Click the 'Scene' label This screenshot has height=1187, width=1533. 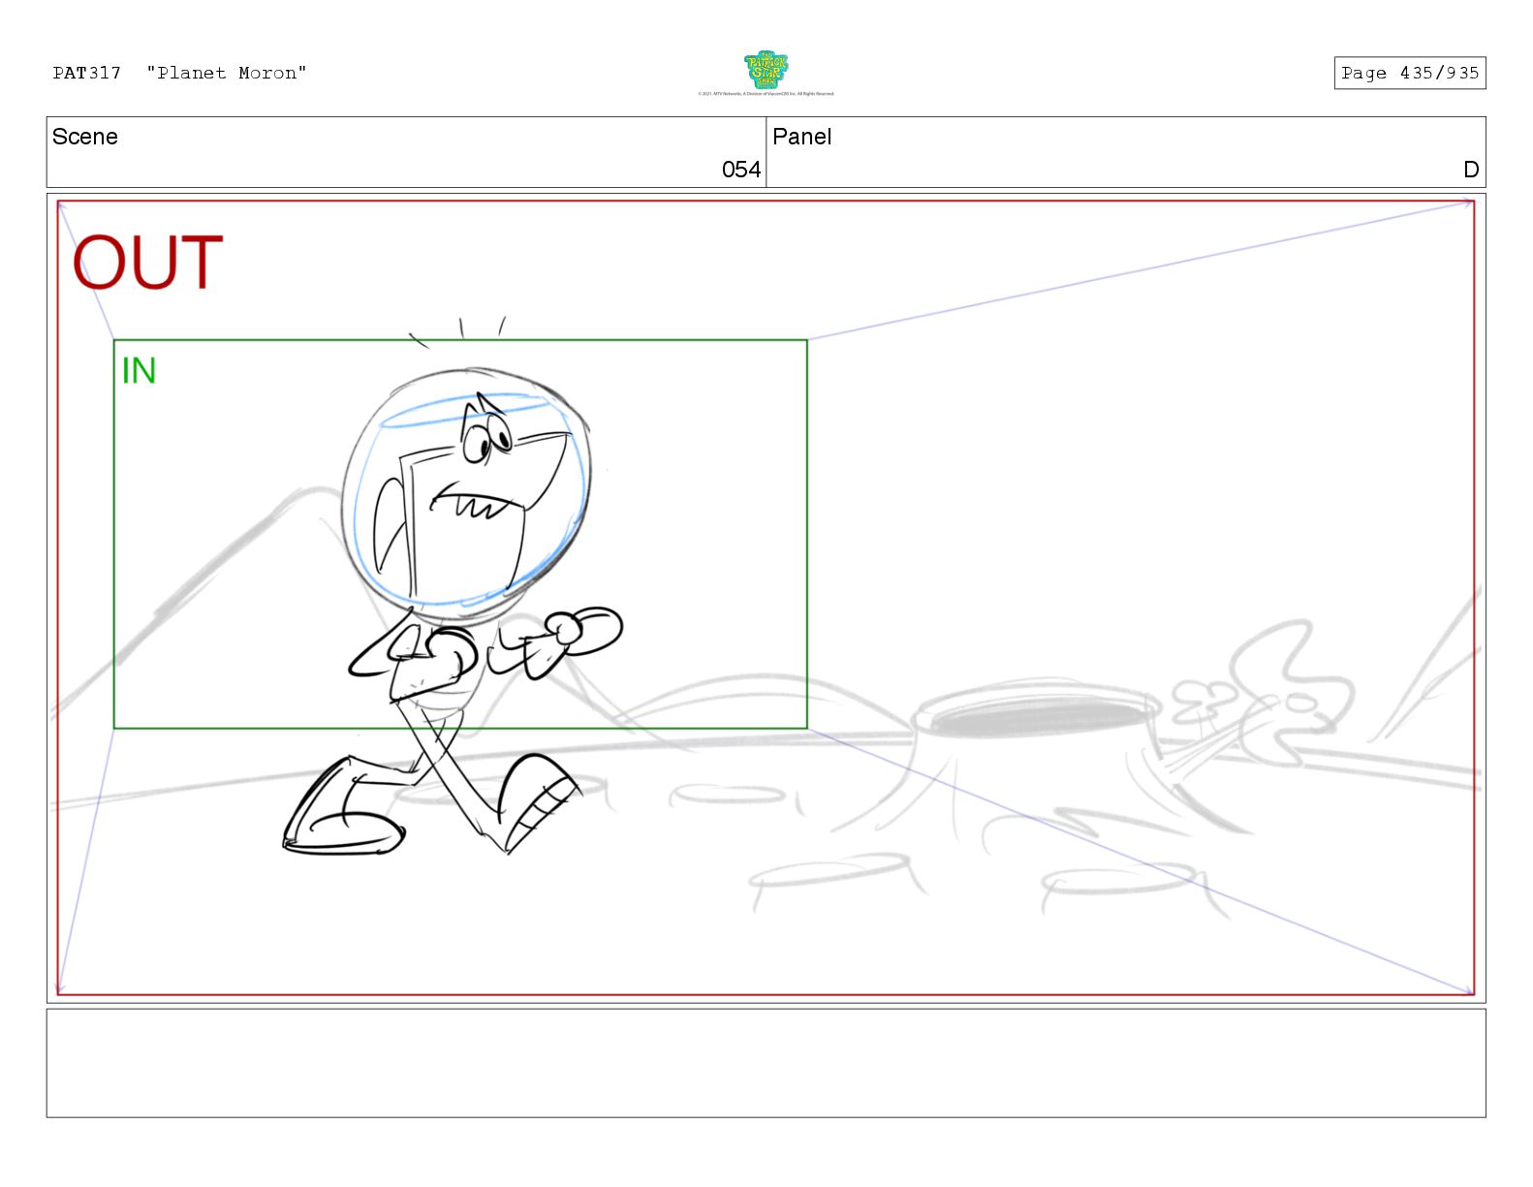[85, 137]
